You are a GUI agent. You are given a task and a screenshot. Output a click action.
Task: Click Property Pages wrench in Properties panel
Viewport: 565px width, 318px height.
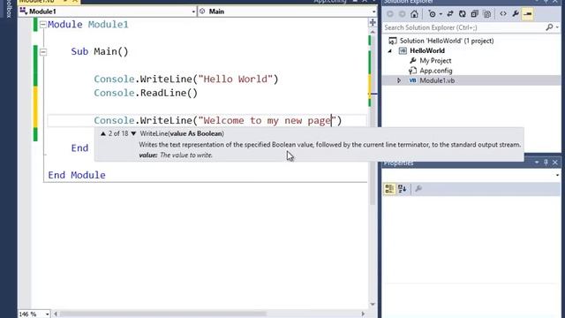point(418,188)
